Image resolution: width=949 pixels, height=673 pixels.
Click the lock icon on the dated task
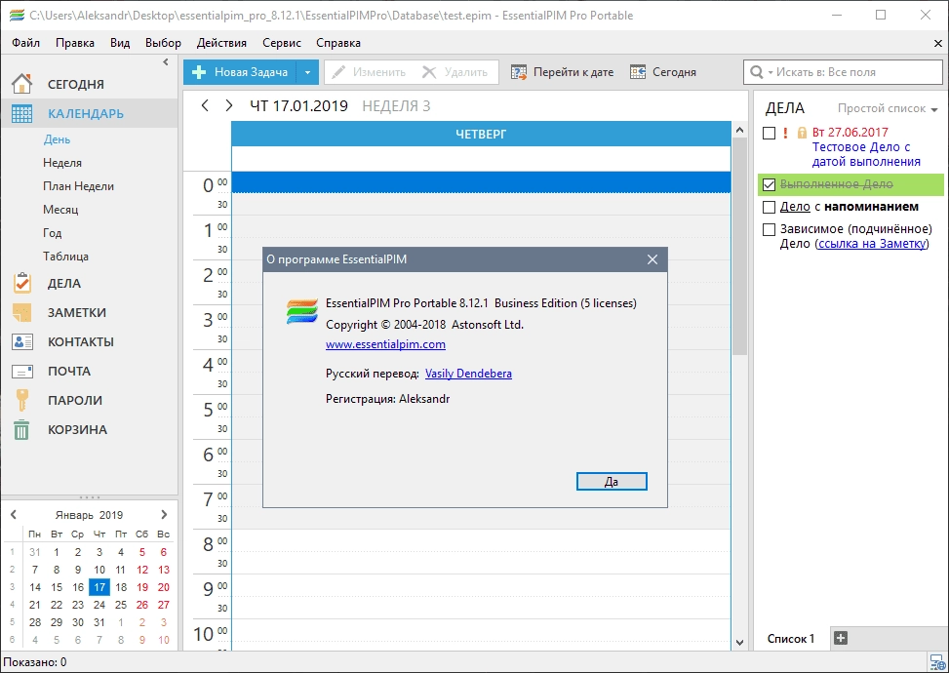point(802,133)
